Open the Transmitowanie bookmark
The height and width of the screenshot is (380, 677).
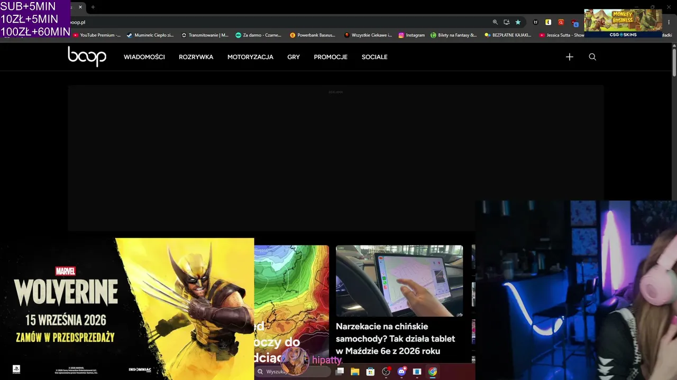pos(205,35)
